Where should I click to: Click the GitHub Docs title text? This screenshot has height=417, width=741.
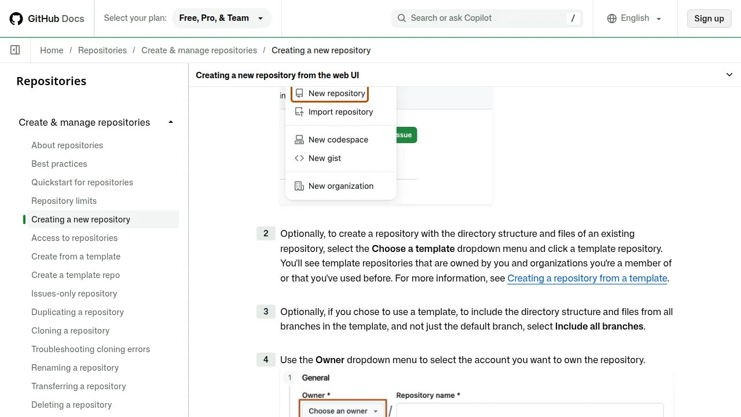[x=56, y=19]
